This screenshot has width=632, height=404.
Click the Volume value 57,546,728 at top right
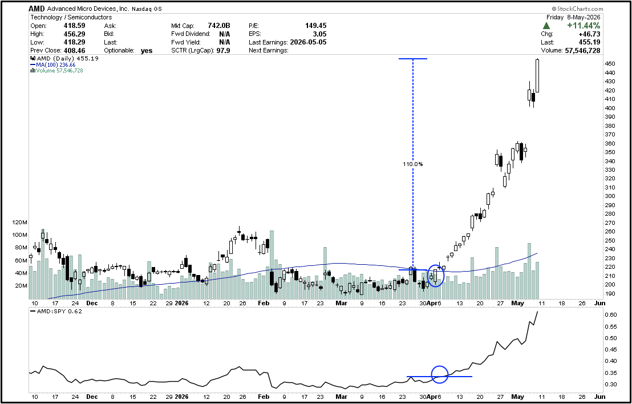(582, 50)
